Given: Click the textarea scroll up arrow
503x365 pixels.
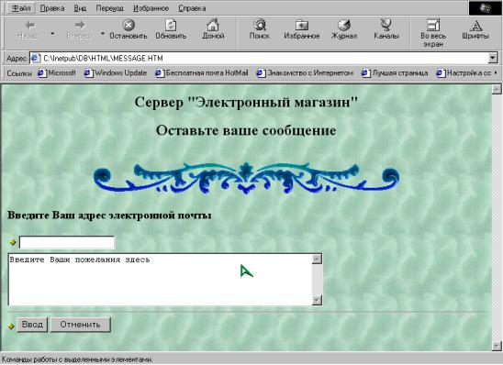Looking at the screenshot, I should tap(317, 259).
